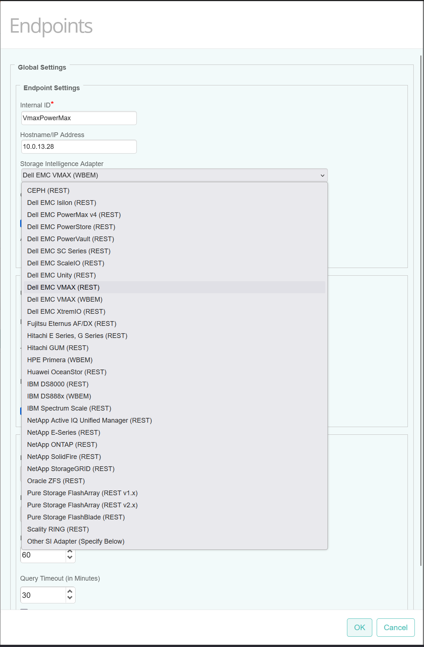Select NetApp SolidFire (REST)
Image resolution: width=424 pixels, height=647 pixels.
tap(175, 457)
